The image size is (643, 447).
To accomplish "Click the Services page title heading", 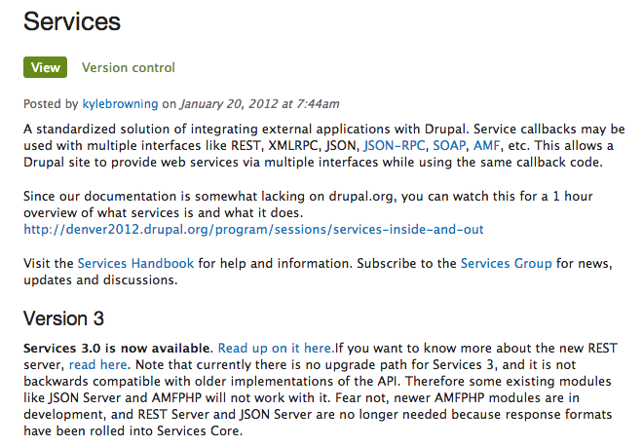I will pos(71,20).
